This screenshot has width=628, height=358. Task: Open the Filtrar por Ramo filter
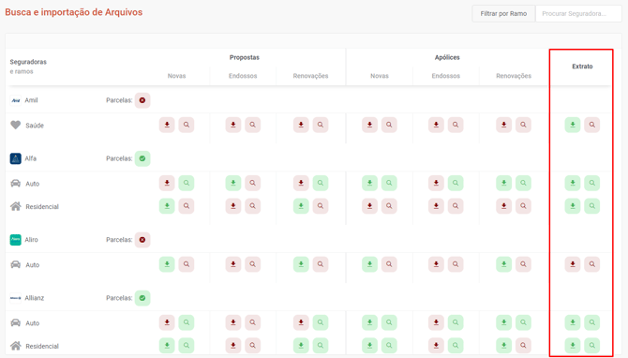click(x=503, y=14)
